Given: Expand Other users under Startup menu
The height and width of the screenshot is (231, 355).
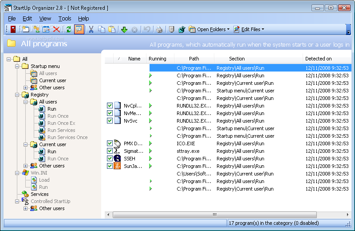Looking at the screenshot, I should [25, 88].
